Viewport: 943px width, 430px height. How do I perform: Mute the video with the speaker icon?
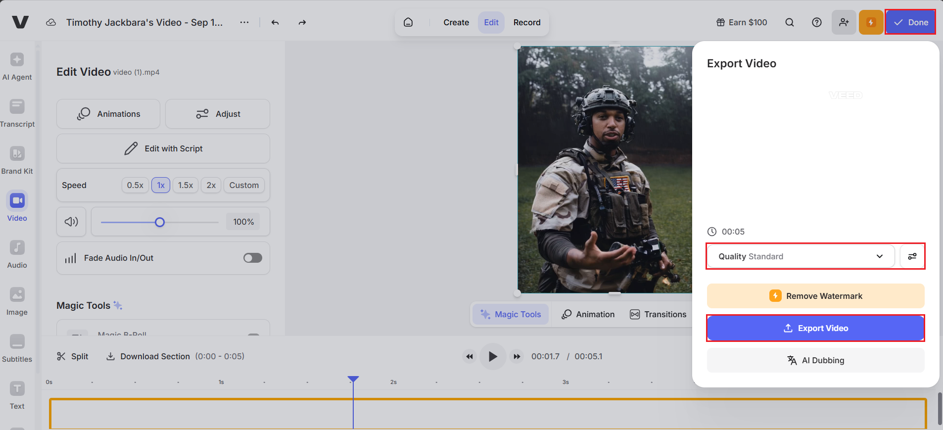pyautogui.click(x=71, y=222)
